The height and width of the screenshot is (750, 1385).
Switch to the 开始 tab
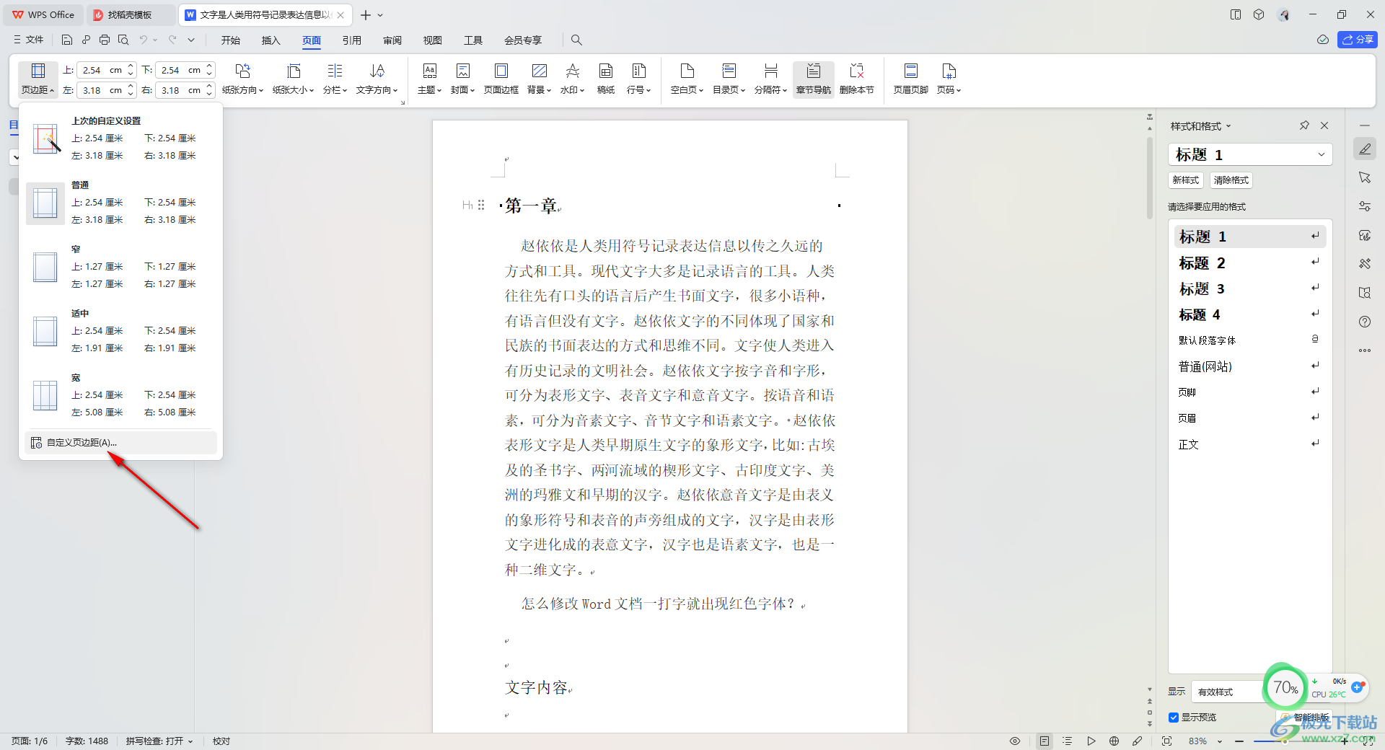click(231, 40)
